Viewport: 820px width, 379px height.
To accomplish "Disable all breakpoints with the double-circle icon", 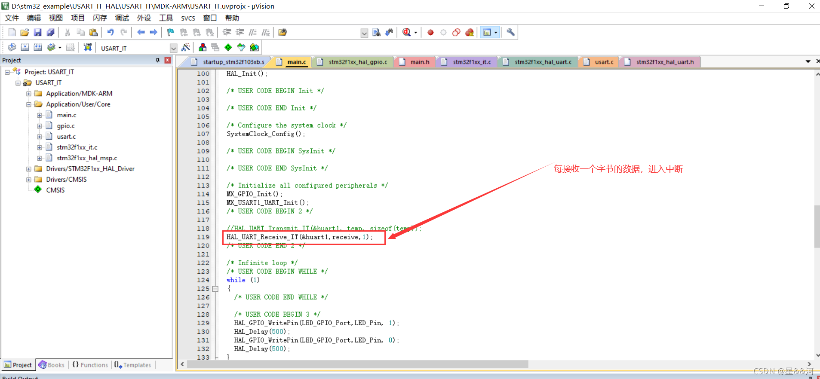I will [456, 32].
